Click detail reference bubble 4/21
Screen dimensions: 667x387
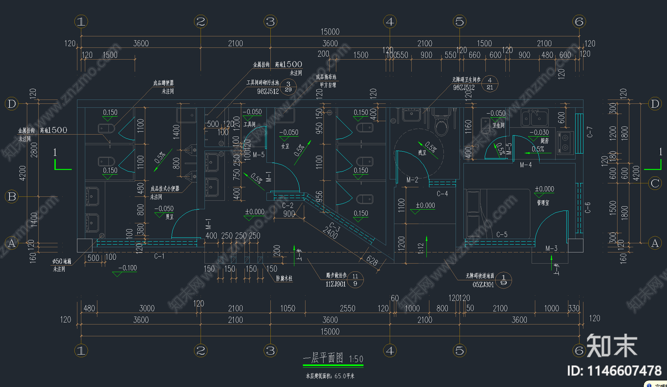pos(490,84)
